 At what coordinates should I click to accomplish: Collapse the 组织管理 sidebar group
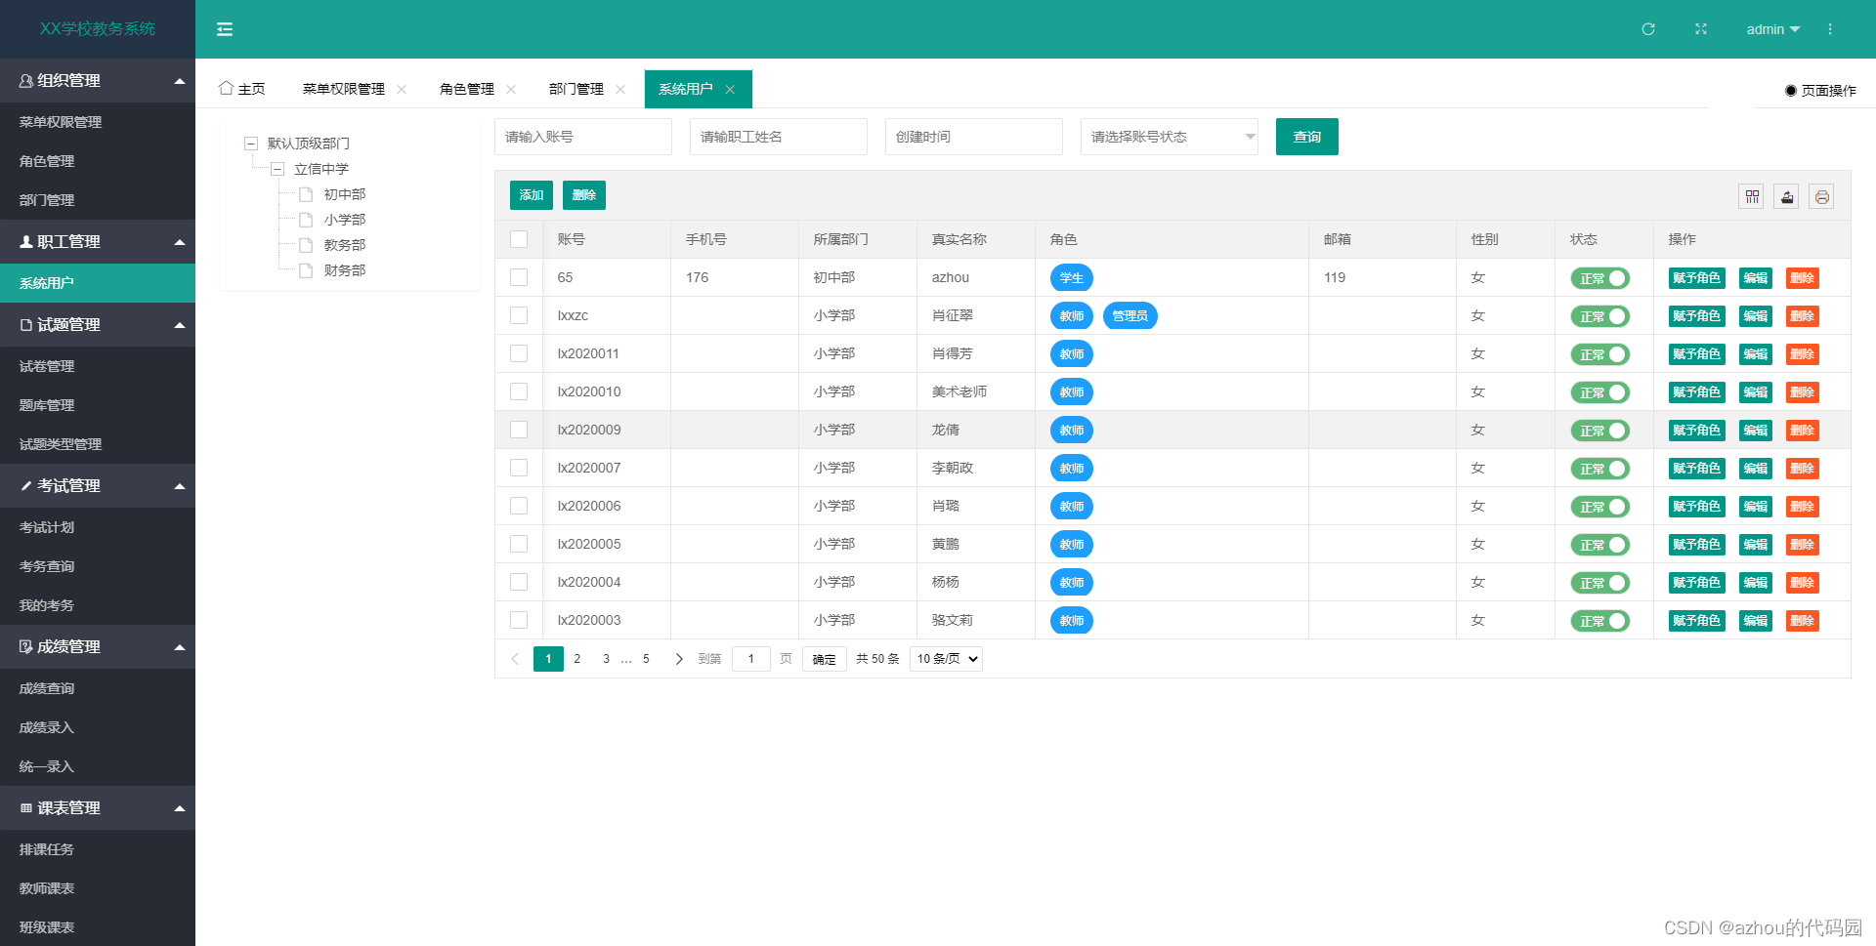[x=98, y=80]
